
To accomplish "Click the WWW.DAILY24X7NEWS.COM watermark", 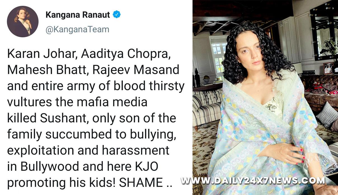I will [253, 181].
